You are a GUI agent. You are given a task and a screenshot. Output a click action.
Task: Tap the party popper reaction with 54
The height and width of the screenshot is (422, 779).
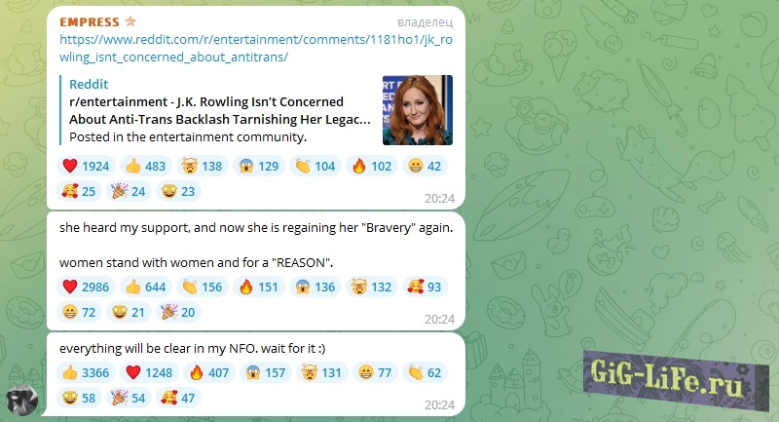[x=129, y=399]
